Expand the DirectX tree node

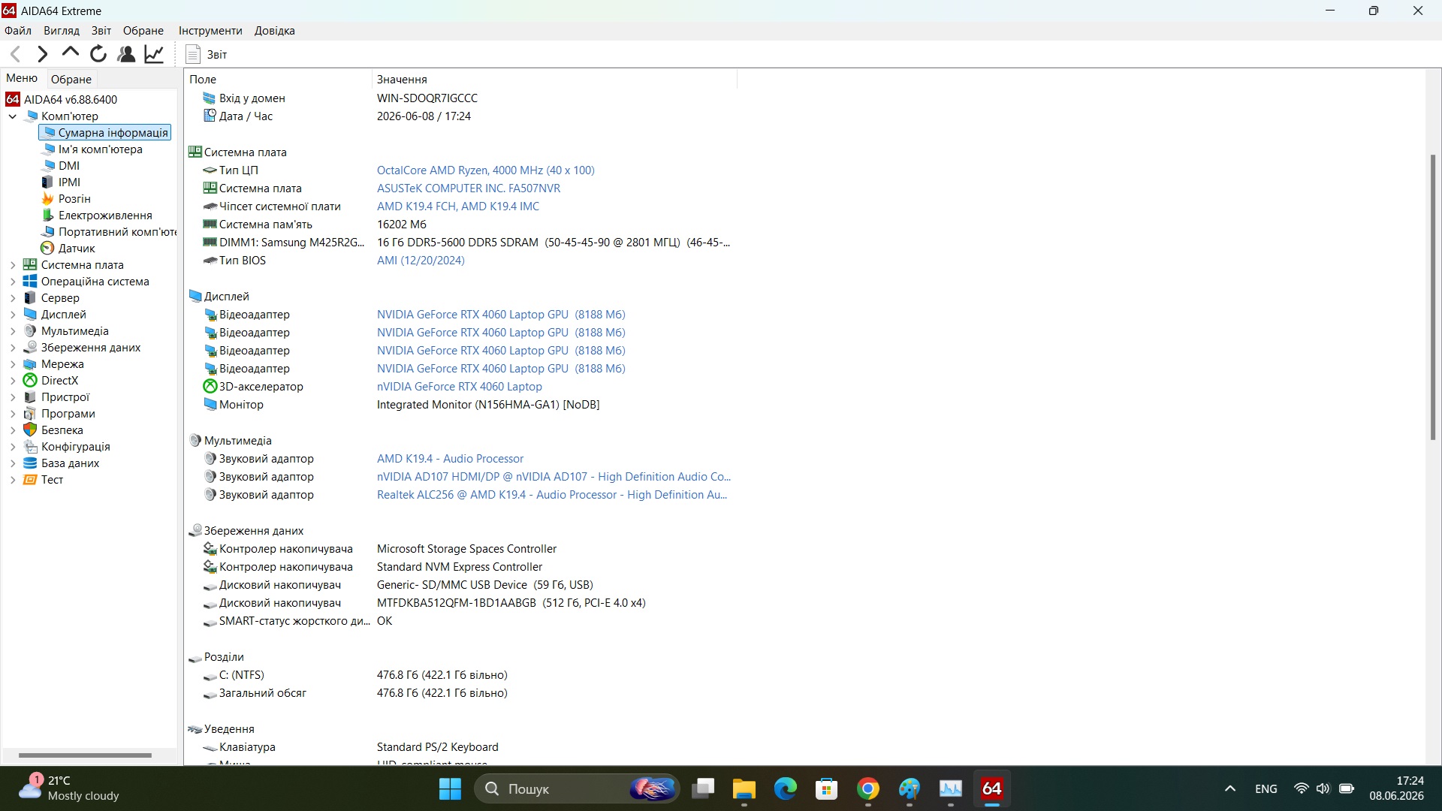13,381
